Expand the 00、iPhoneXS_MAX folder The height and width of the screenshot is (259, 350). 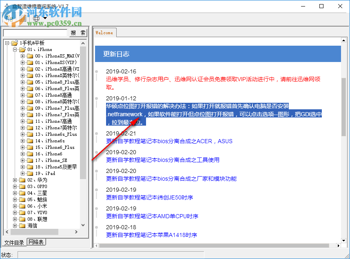pos(23,56)
